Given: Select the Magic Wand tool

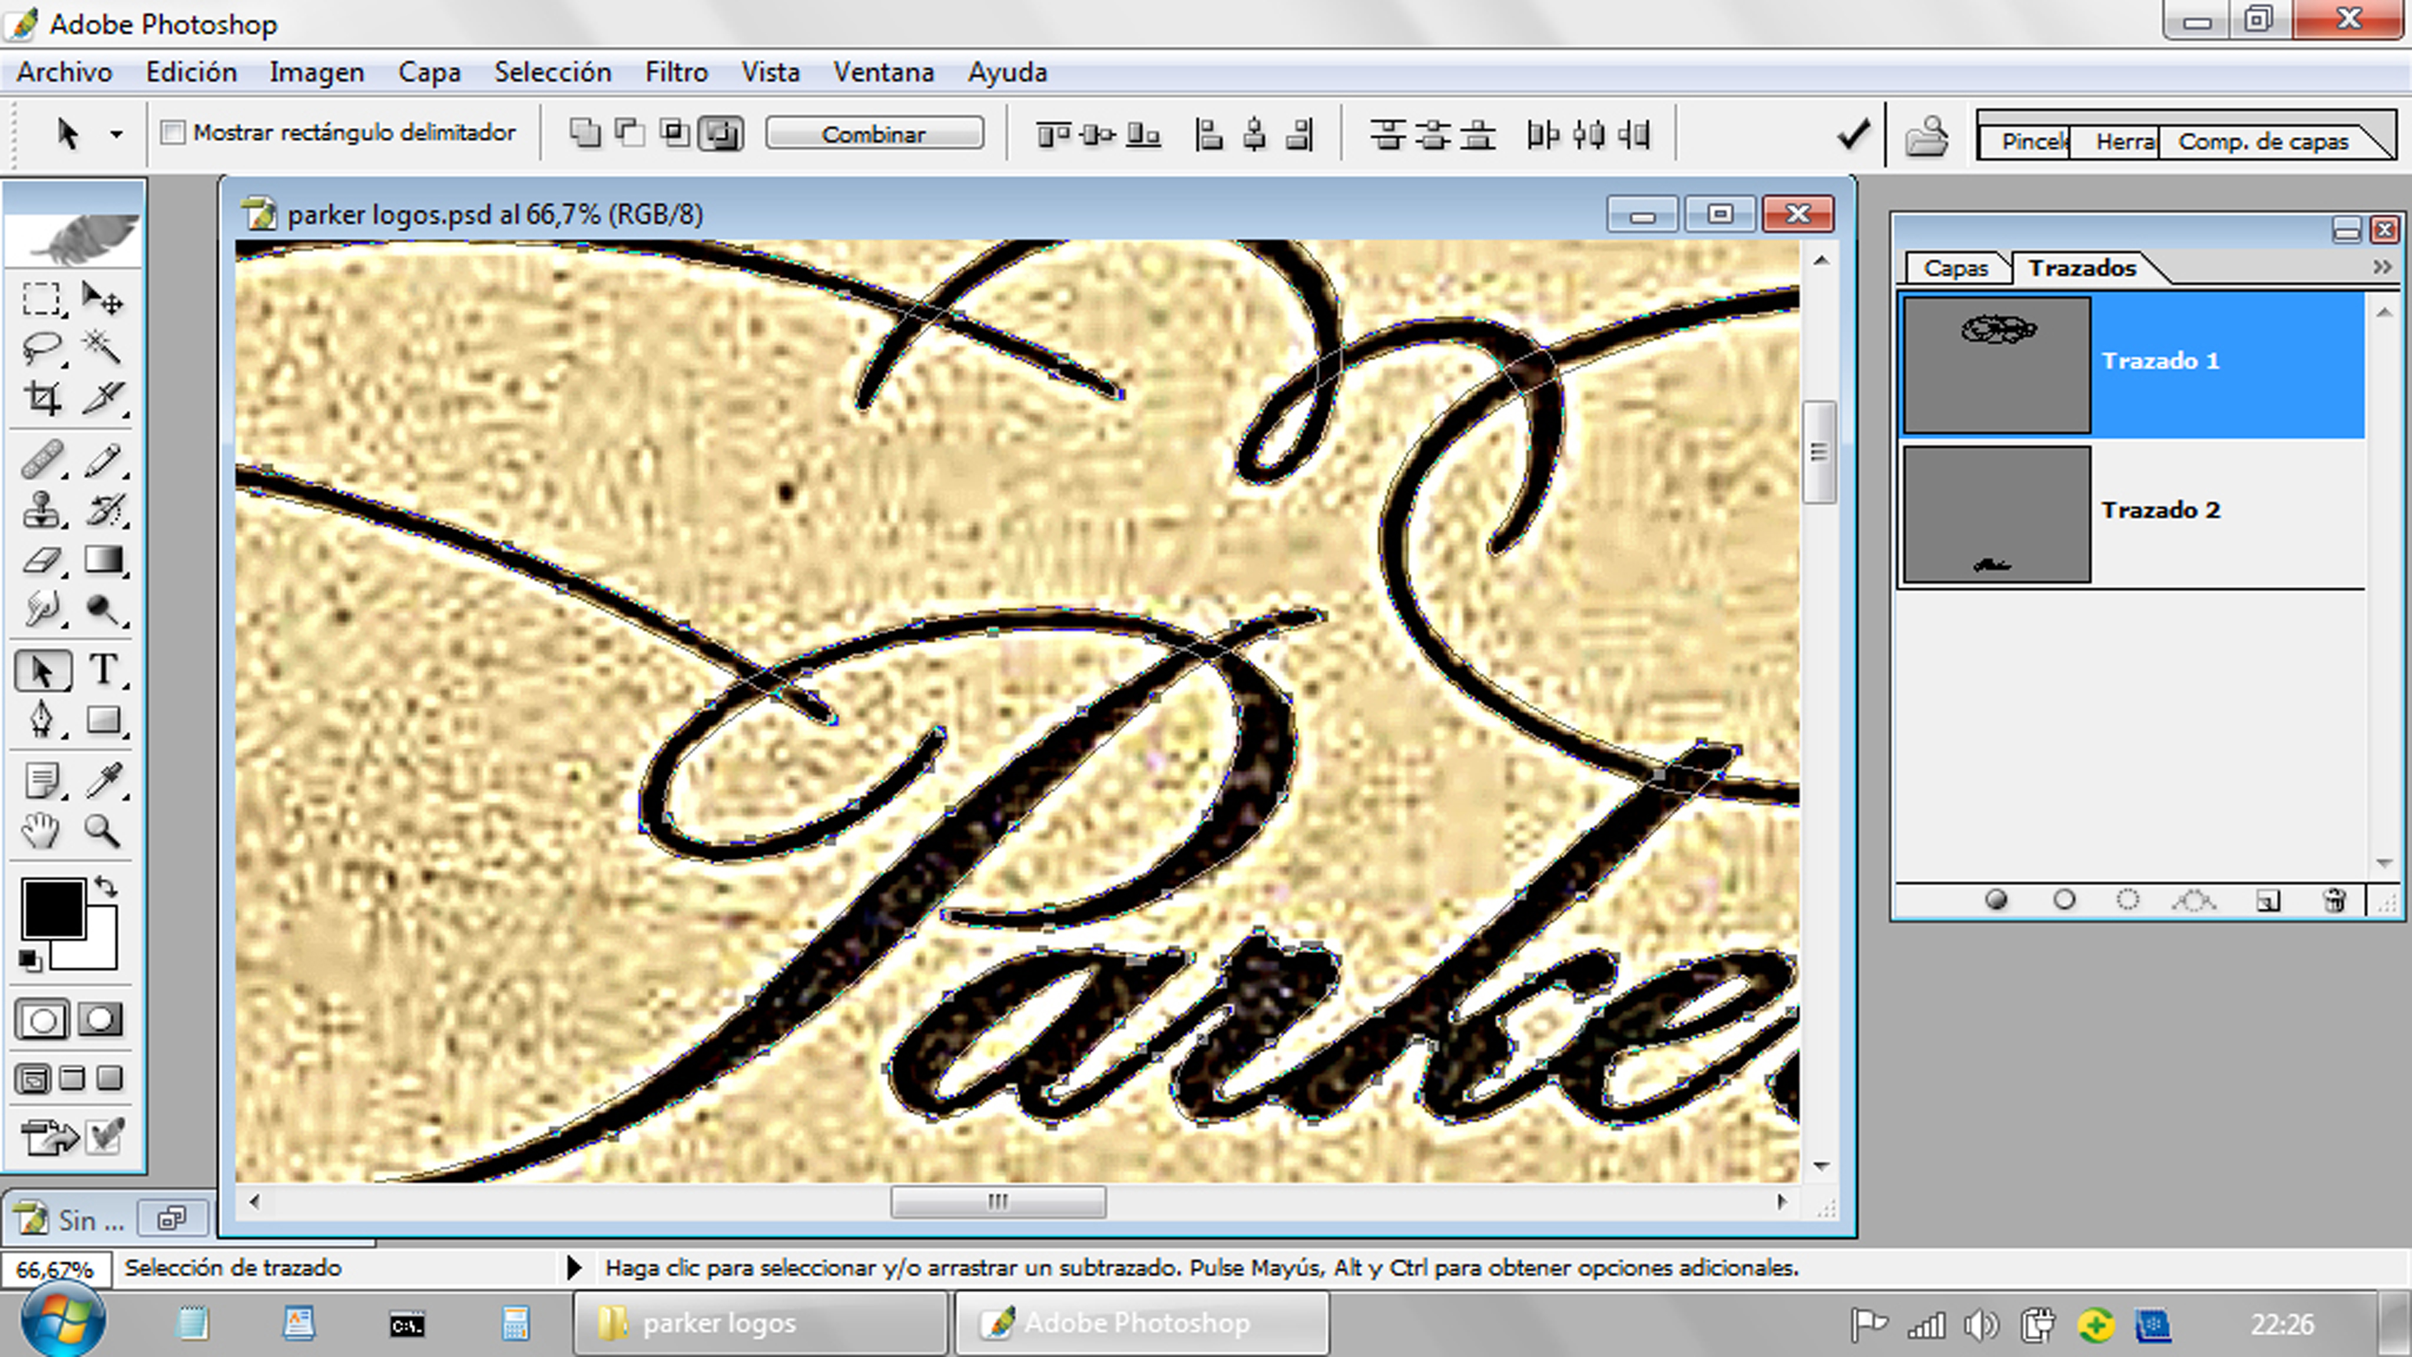Looking at the screenshot, I should pyautogui.click(x=101, y=347).
